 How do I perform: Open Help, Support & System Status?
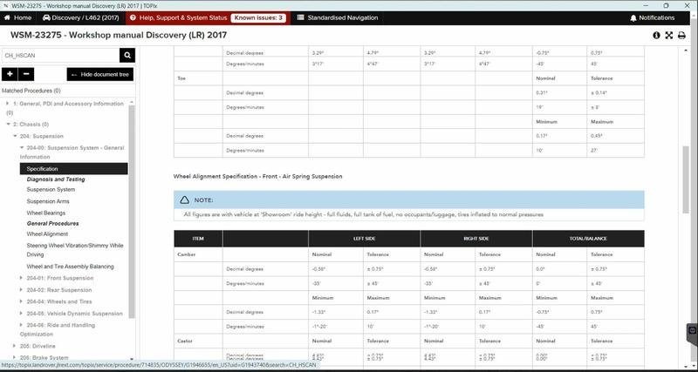coord(178,17)
